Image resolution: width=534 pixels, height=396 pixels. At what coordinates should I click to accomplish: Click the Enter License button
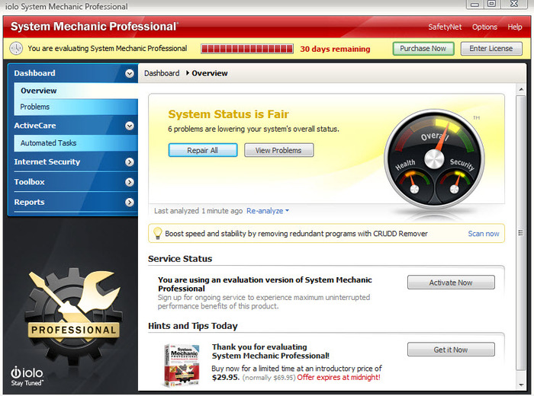click(x=491, y=49)
